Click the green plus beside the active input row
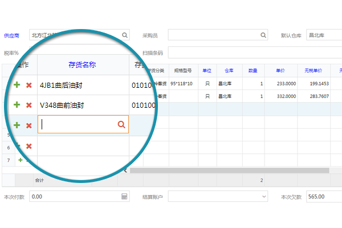This screenshot has width=342, height=228. point(17,125)
